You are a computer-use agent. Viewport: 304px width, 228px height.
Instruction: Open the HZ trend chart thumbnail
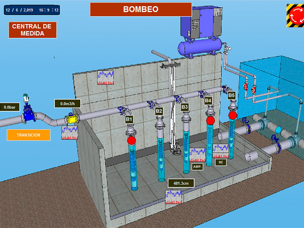[221, 151]
